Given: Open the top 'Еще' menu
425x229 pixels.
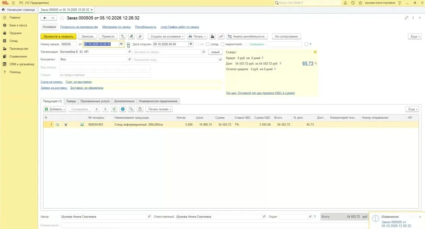Looking at the screenshot, I should 414,36.
